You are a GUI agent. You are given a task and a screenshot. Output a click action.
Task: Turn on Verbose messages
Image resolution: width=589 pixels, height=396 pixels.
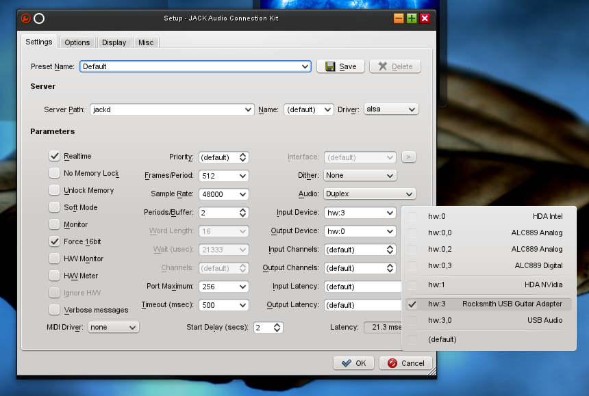click(x=55, y=310)
